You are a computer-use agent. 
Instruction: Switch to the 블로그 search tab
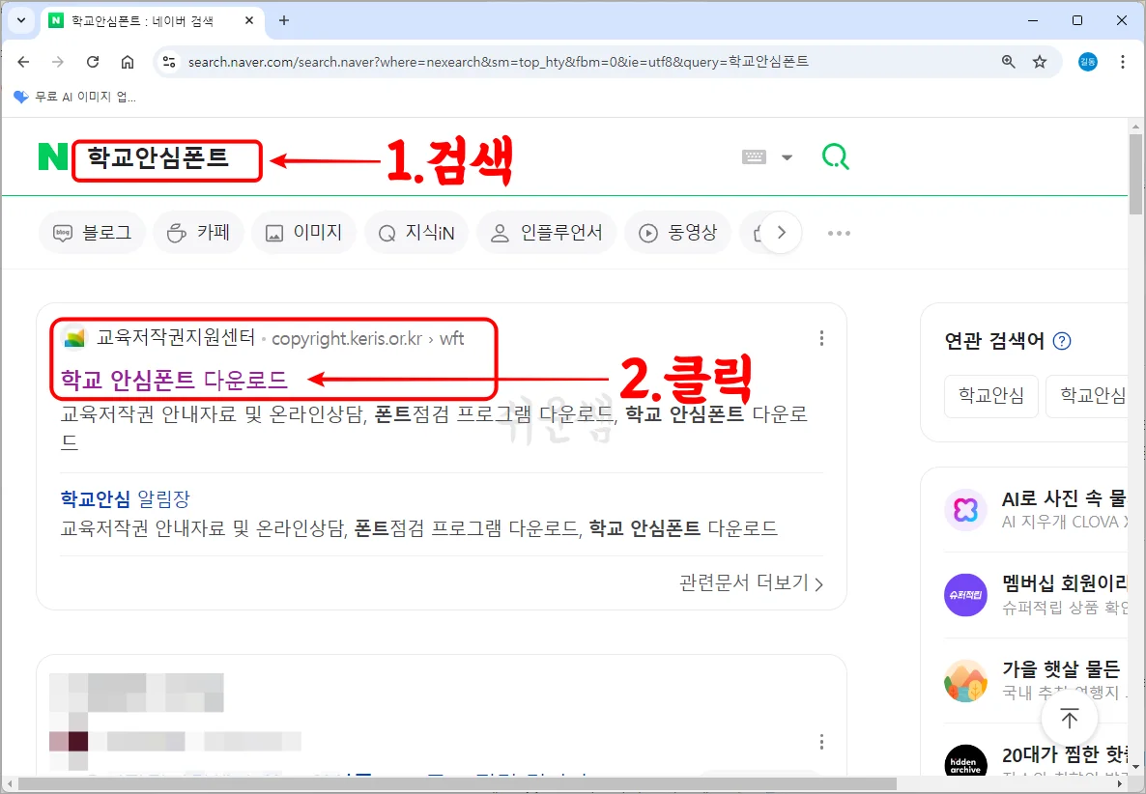92,232
